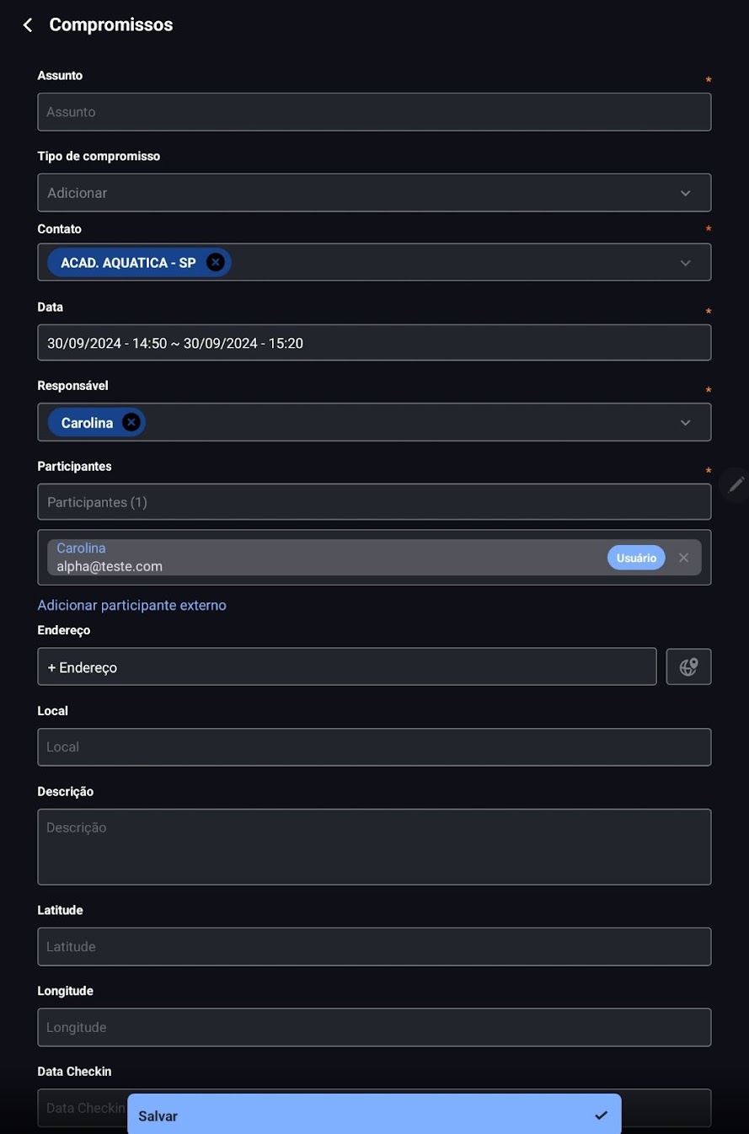Expand the Tipo de compromisso dropdown
The height and width of the screenshot is (1134, 749).
click(685, 192)
